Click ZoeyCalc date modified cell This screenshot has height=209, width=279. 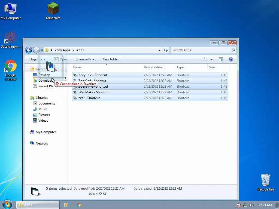pos(158,75)
